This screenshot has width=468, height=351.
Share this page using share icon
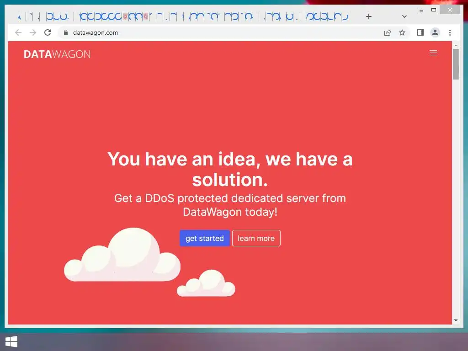[388, 32]
